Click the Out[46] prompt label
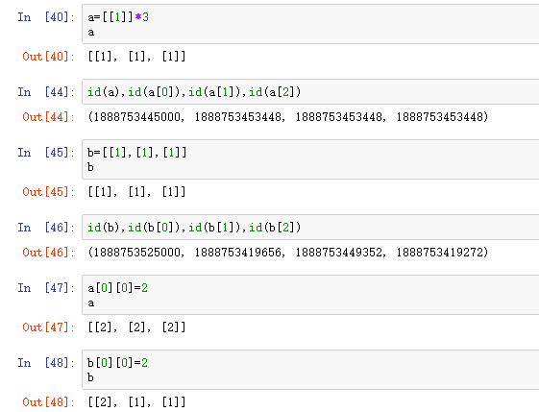This screenshot has width=539, height=412. coord(48,253)
